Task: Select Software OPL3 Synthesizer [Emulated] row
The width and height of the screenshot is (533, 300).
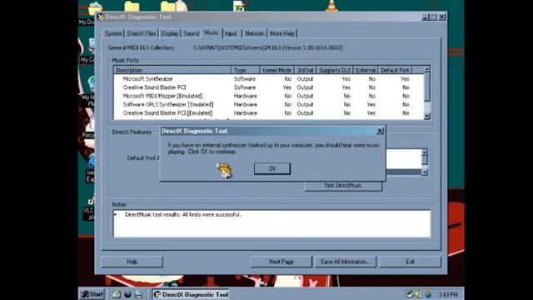Action: (x=268, y=104)
